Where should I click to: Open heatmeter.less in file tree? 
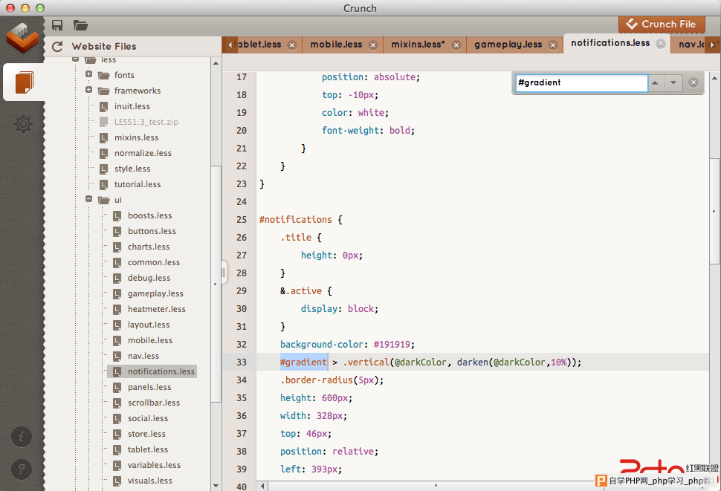pyautogui.click(x=156, y=310)
